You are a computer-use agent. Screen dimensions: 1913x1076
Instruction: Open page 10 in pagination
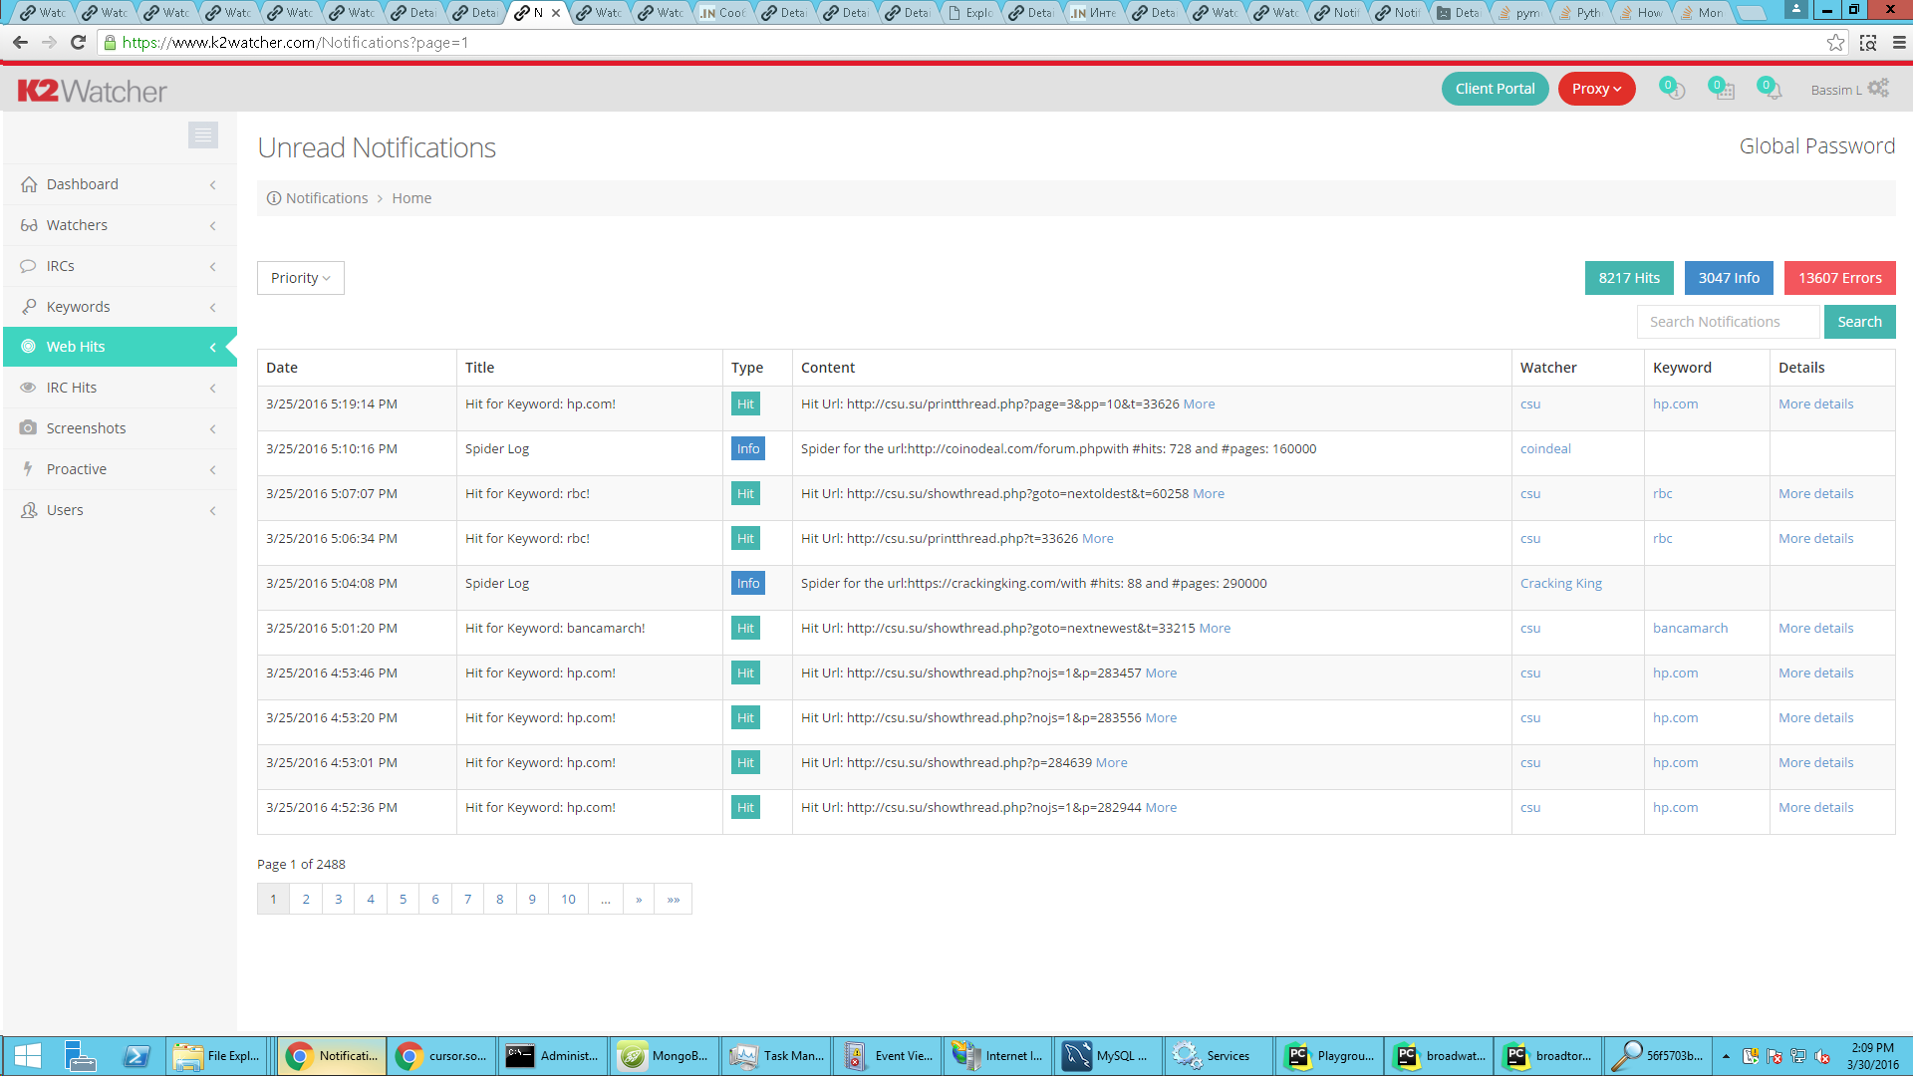coord(568,899)
